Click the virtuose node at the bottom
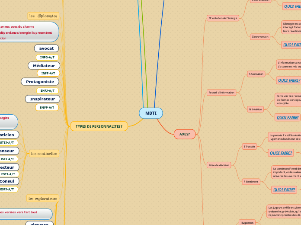The image size is (301, 225). [x=39, y=223]
